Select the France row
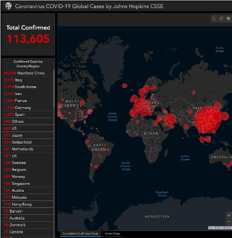The height and width of the screenshot is (238, 232). point(27,101)
